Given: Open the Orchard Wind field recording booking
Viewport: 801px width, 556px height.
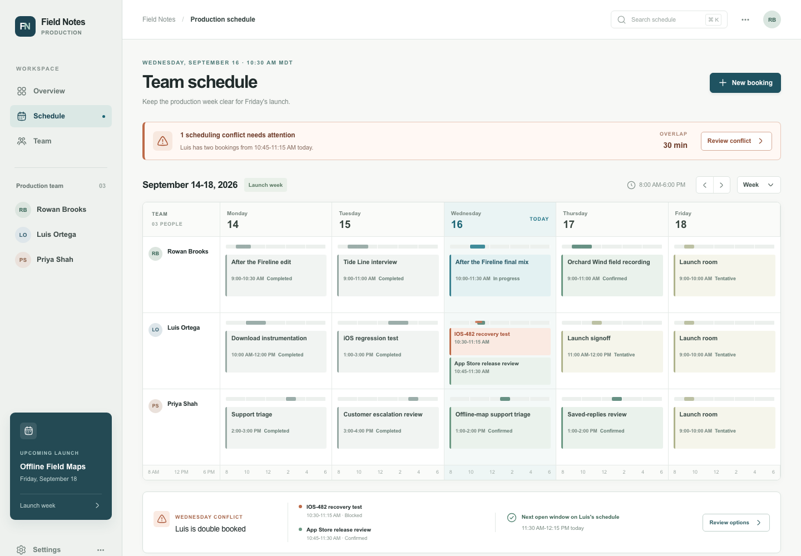Looking at the screenshot, I should point(612,275).
